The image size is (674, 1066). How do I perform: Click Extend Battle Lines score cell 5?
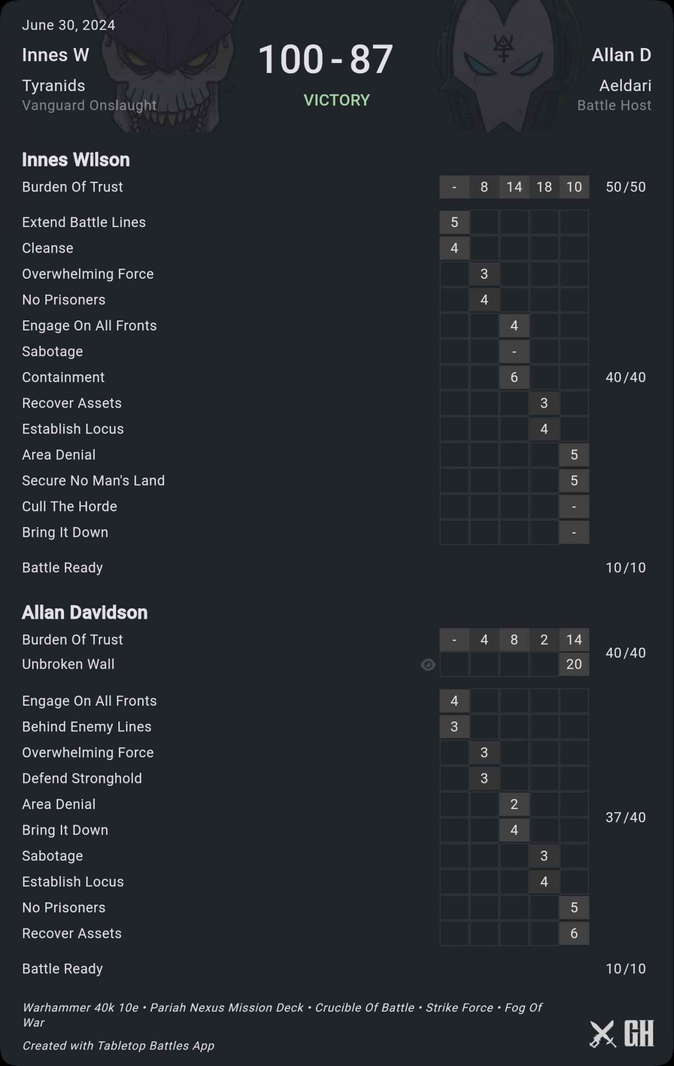454,222
